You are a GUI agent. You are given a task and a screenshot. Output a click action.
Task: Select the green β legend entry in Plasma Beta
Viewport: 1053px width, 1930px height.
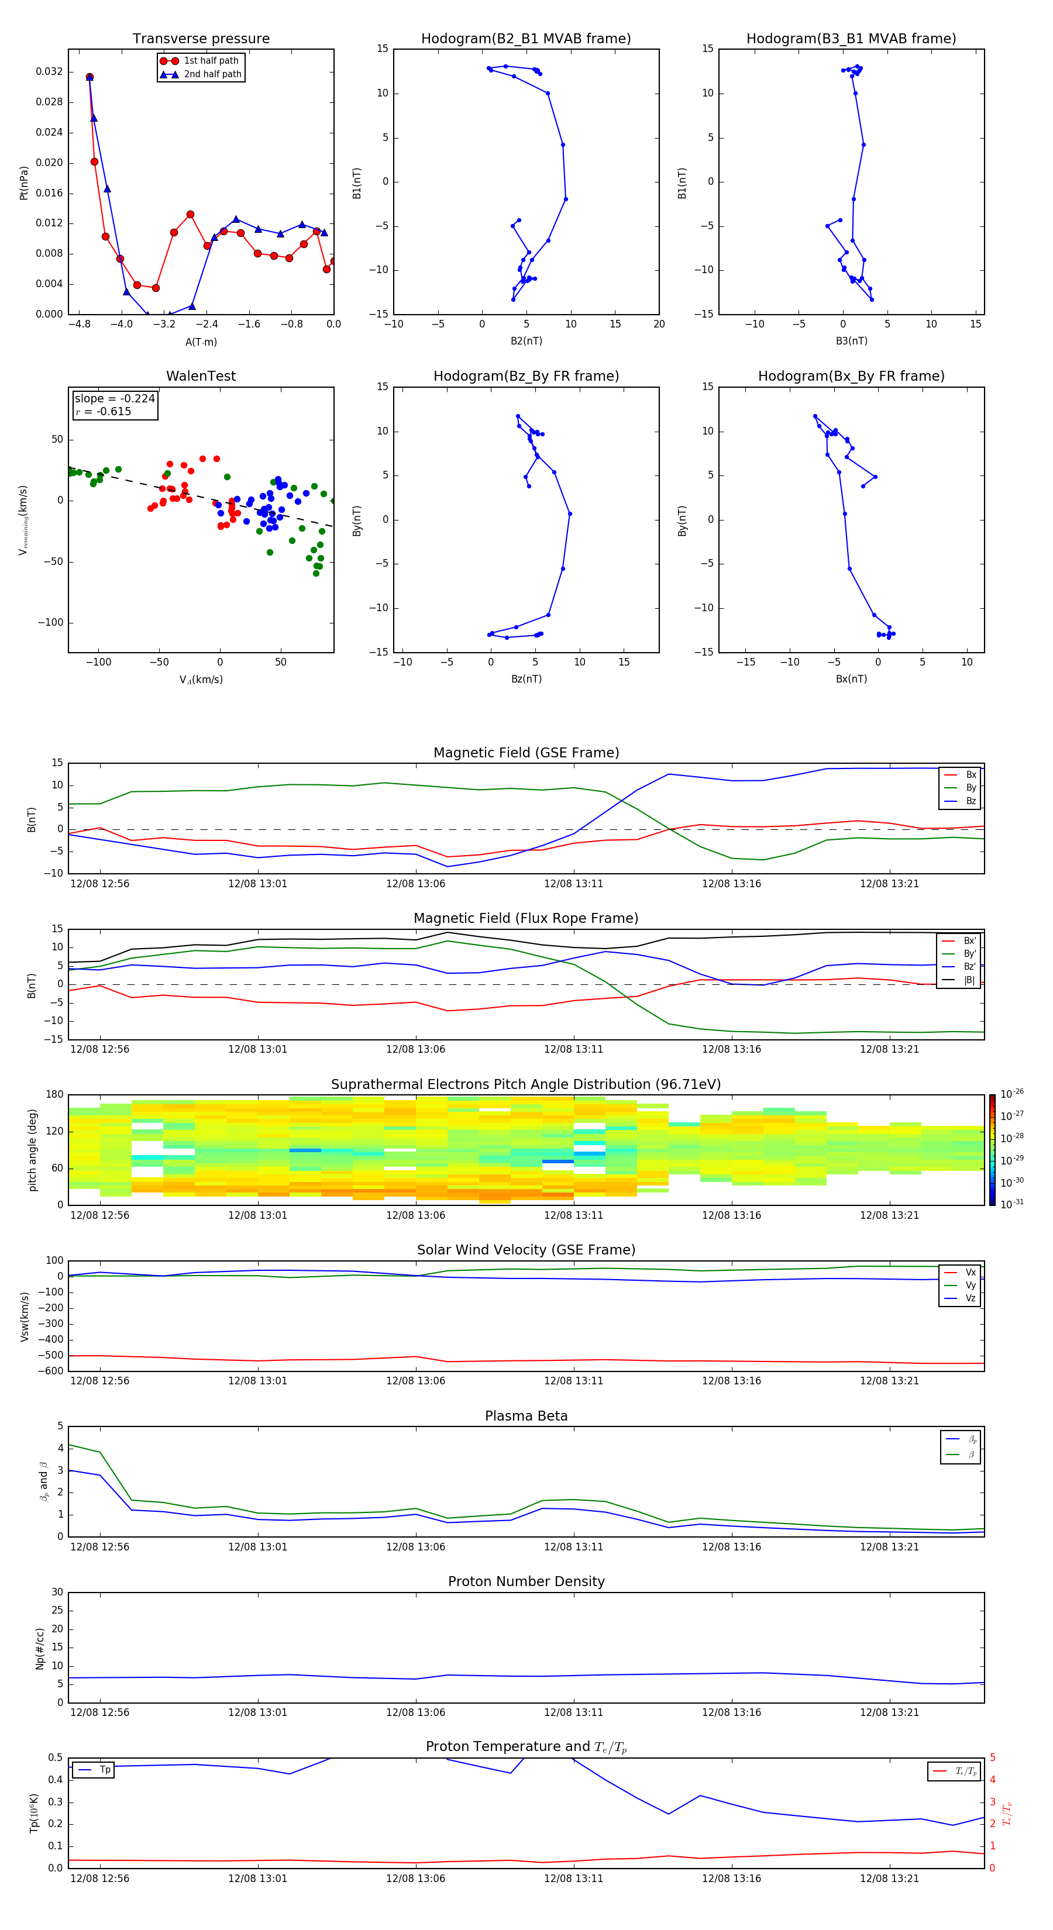click(961, 1455)
